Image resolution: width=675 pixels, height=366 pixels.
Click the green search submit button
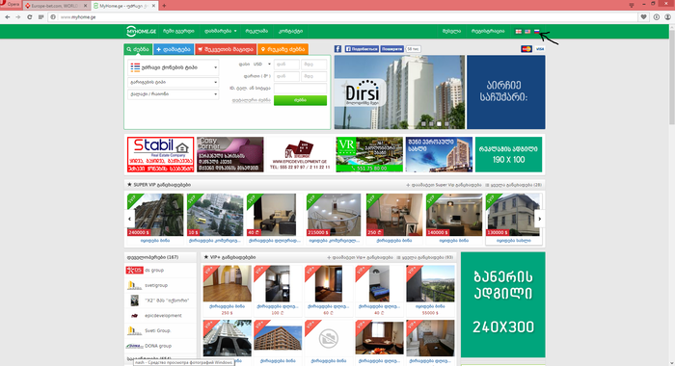(300, 100)
